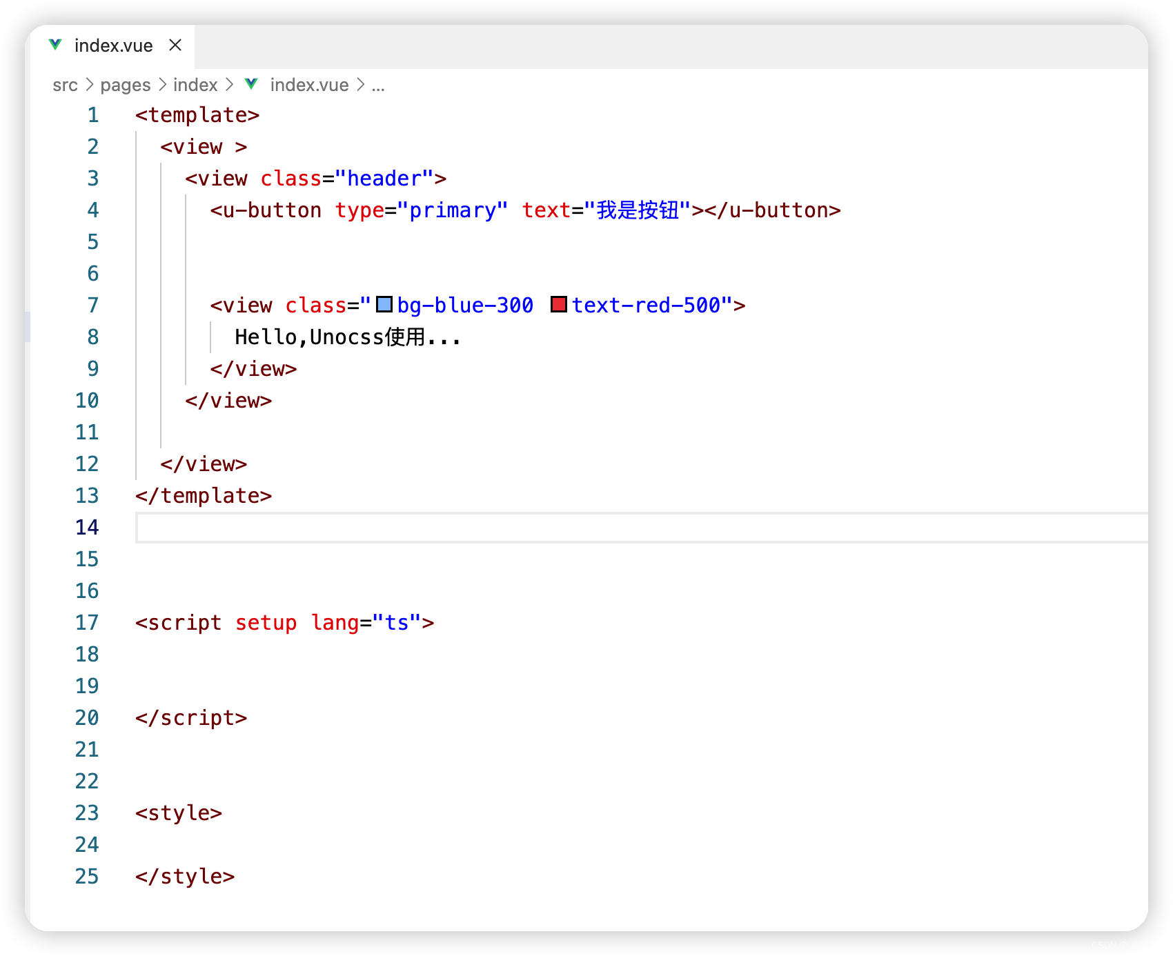Image resolution: width=1173 pixels, height=956 pixels.
Task: Open the src breadcrumb segment
Action: coord(65,85)
